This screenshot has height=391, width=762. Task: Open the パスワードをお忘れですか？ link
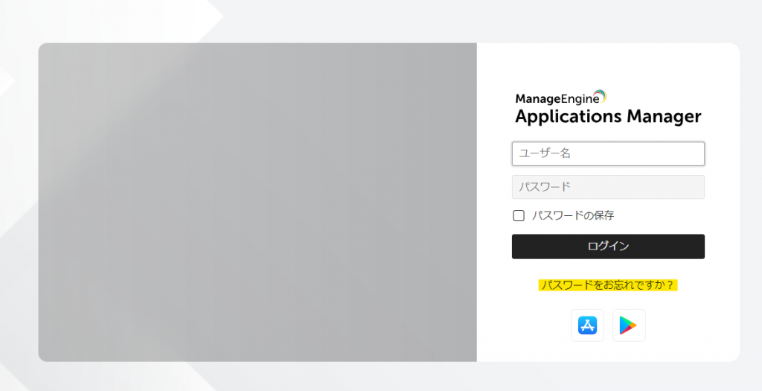pos(607,285)
